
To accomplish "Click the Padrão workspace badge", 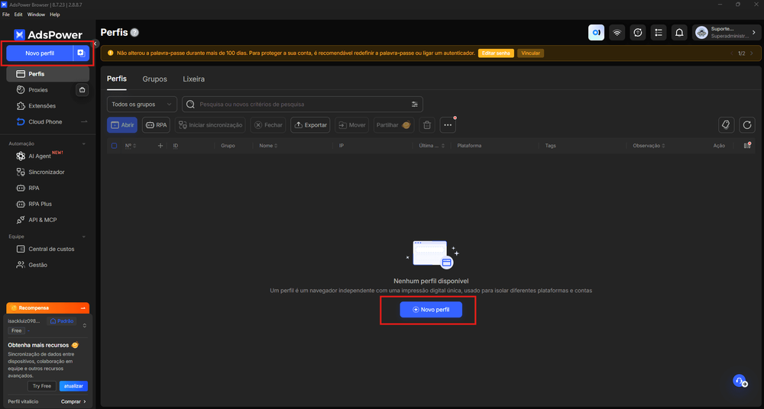I will [x=61, y=321].
